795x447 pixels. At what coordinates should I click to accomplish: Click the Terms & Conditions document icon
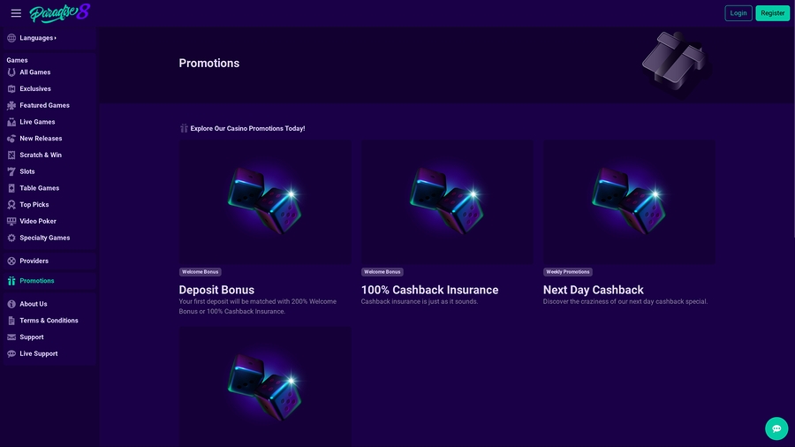point(11,321)
